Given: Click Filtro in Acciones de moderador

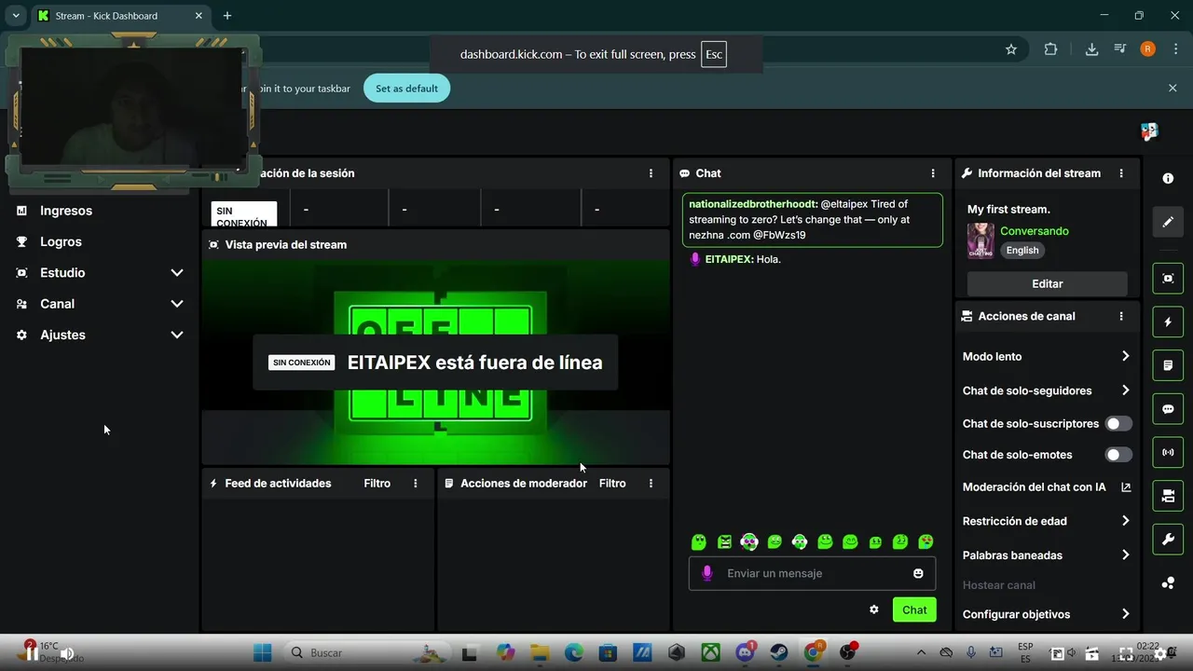Looking at the screenshot, I should tap(612, 484).
